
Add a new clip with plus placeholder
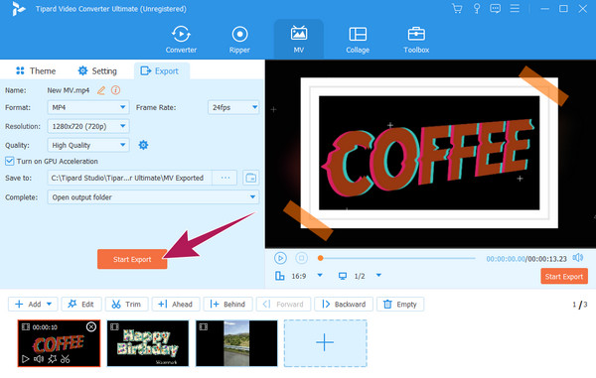pos(325,343)
